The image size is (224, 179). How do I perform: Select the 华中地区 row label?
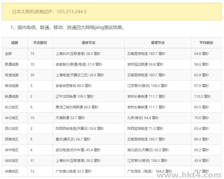12,150
